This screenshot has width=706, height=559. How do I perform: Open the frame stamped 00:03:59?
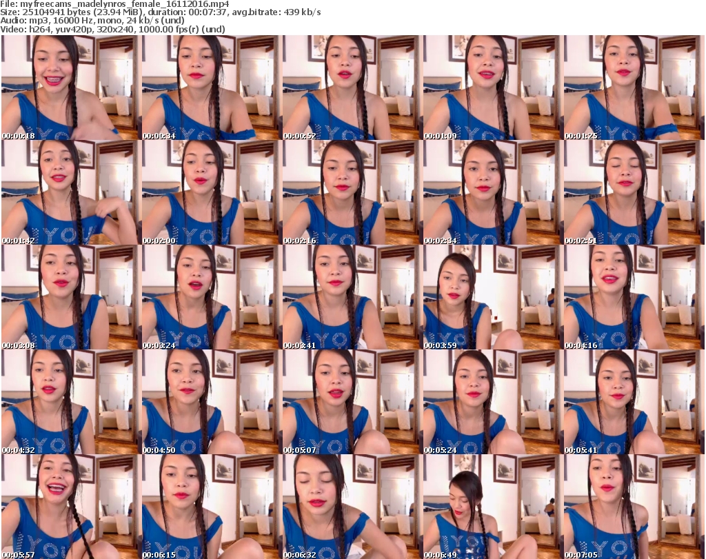pos(492,297)
